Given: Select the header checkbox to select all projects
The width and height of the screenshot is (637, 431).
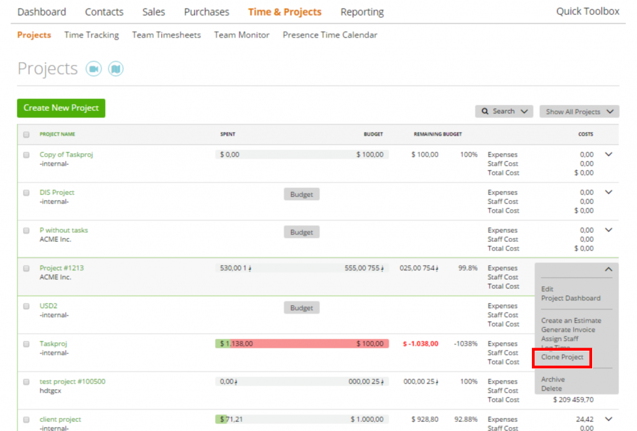Looking at the screenshot, I should 26,134.
